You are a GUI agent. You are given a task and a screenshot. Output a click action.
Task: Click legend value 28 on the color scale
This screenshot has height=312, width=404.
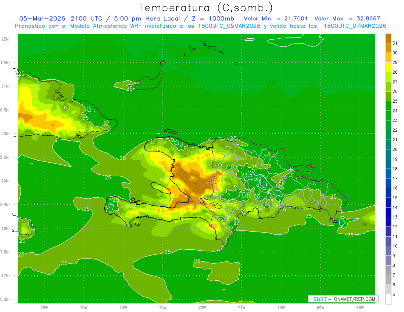(395, 72)
